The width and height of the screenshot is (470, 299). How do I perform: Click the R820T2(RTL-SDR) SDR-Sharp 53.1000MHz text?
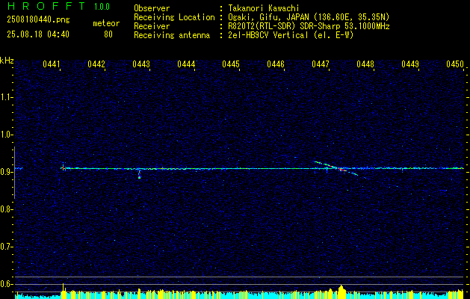pos(309,26)
